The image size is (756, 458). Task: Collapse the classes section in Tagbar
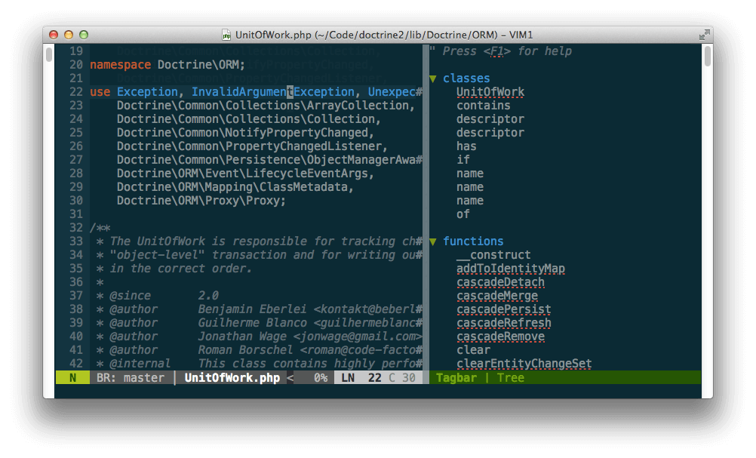coord(432,78)
